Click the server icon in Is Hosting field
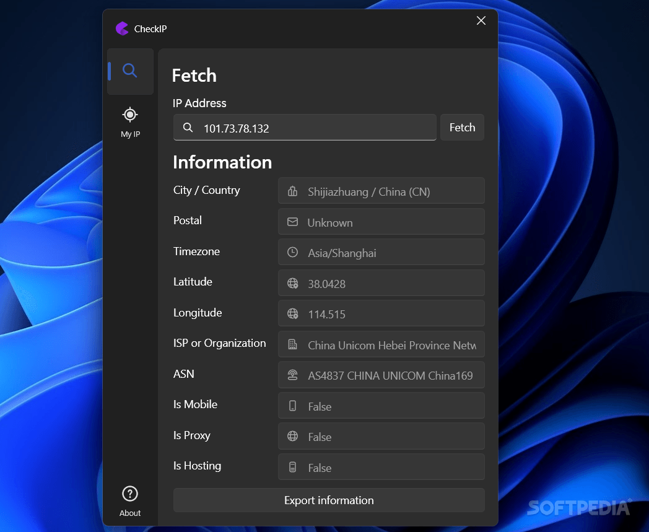 click(x=293, y=467)
